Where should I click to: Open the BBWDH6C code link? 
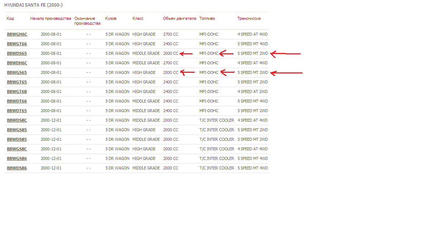point(17,63)
